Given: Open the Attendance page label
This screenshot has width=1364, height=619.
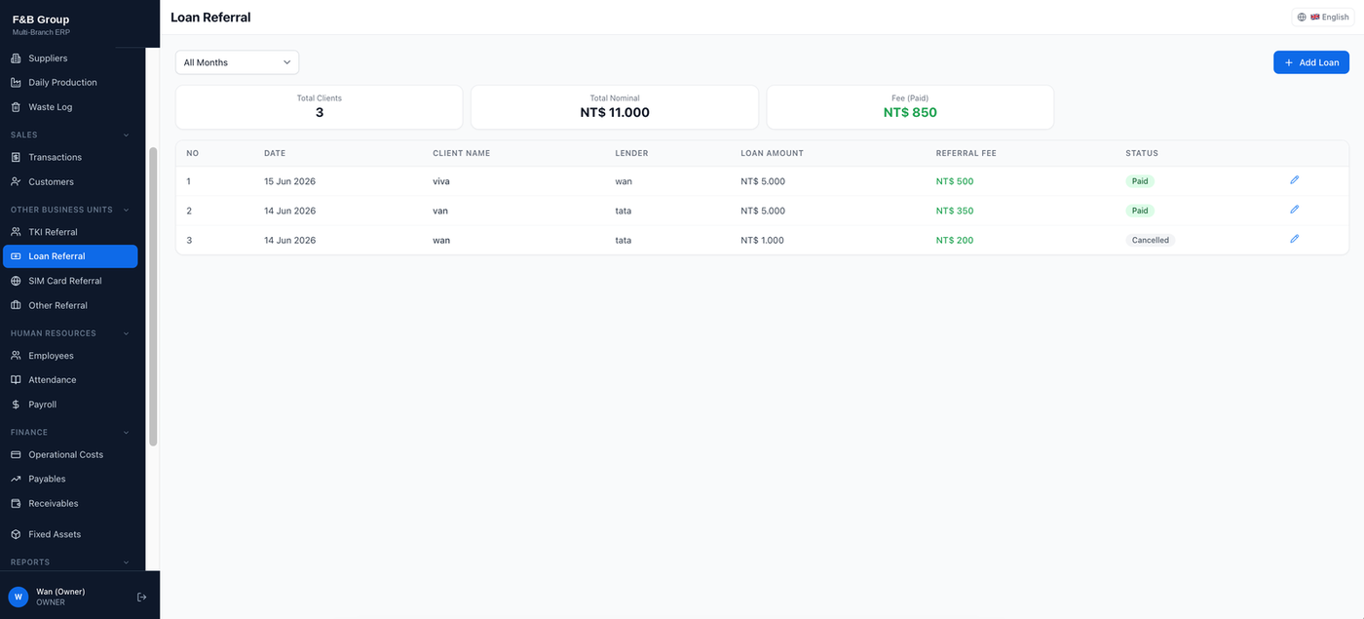Looking at the screenshot, I should tap(53, 380).
